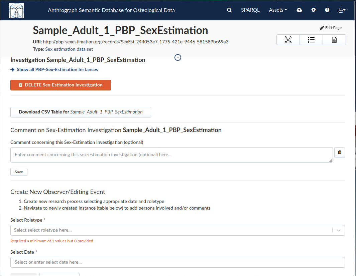Save the investigation comment
This screenshot has width=356, height=276.
tap(19, 172)
